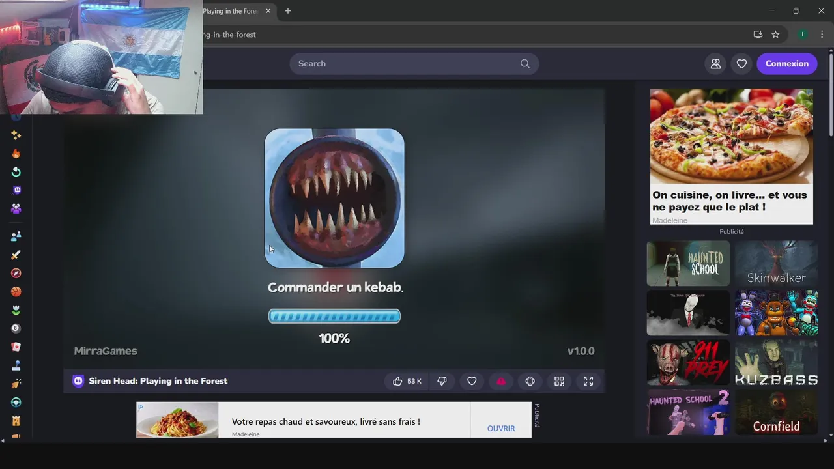Like the game with thumbs up

point(407,381)
